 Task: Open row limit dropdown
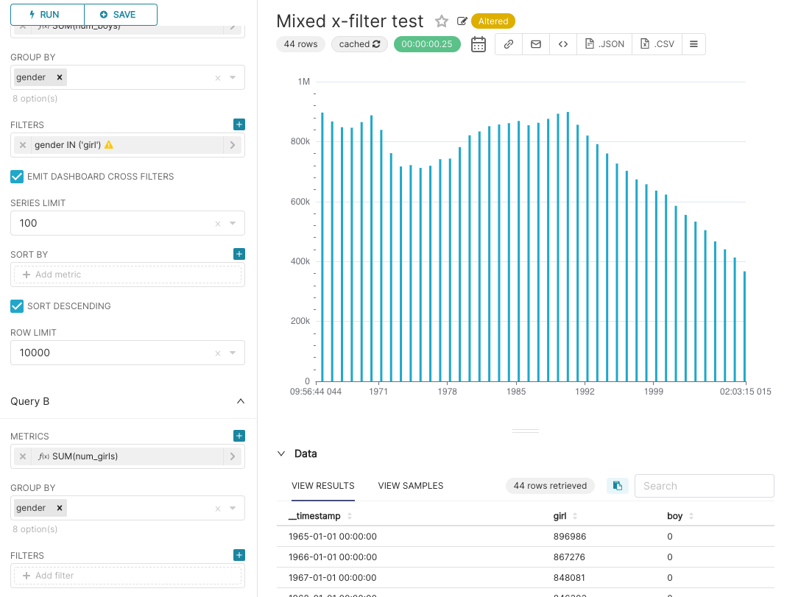[233, 353]
